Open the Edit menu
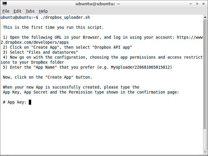The width and height of the screenshot is (208, 156). (x=17, y=11)
